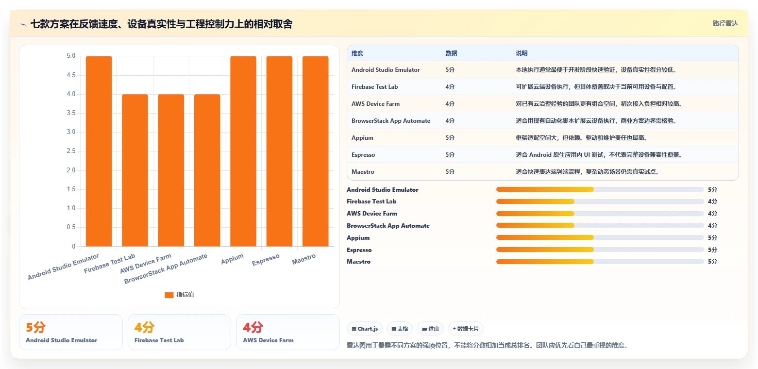Toggle the 指标值 legend item under the chart
Screen dimensions: 758x369
point(179,295)
